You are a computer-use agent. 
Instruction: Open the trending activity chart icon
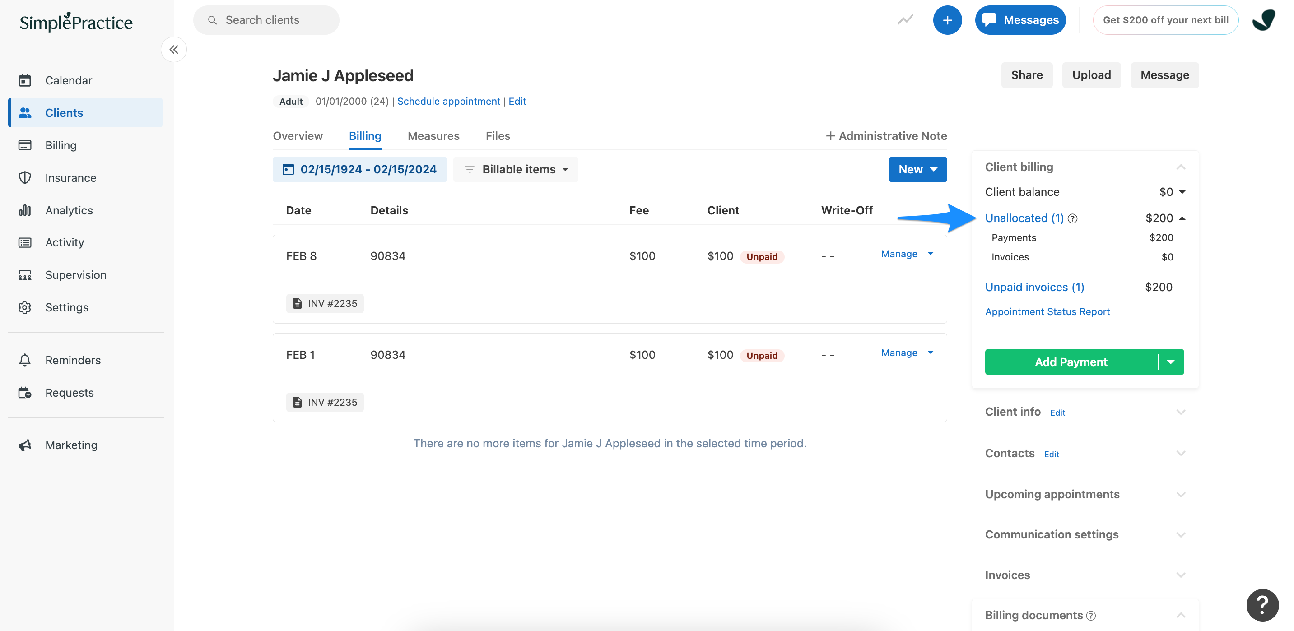905,19
